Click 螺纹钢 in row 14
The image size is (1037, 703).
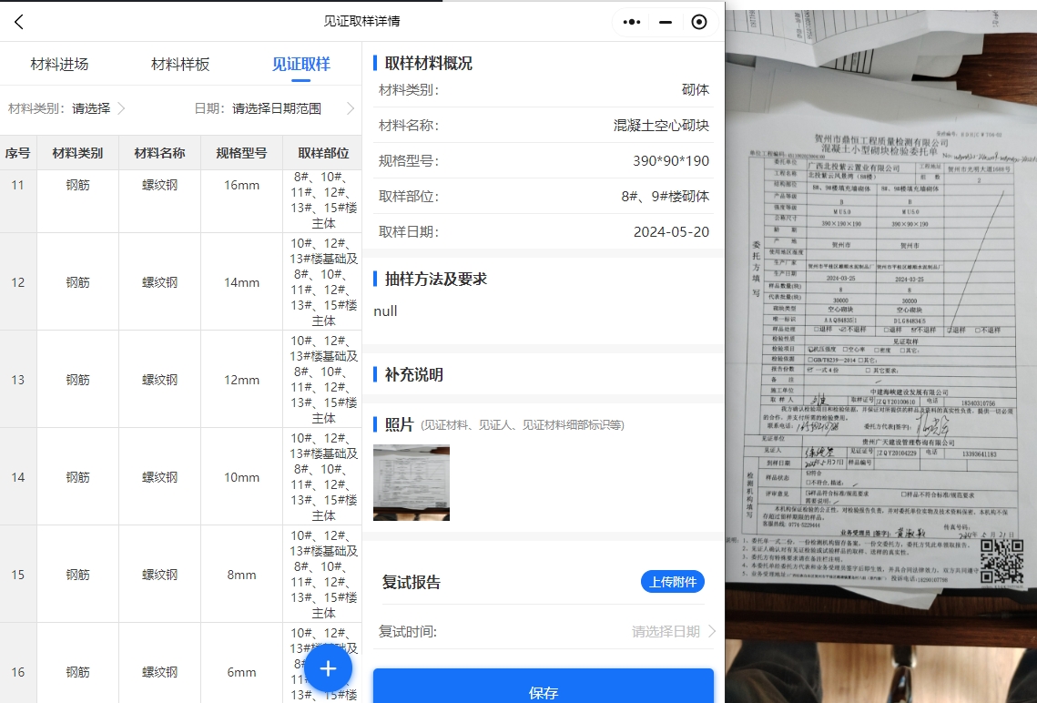[160, 477]
